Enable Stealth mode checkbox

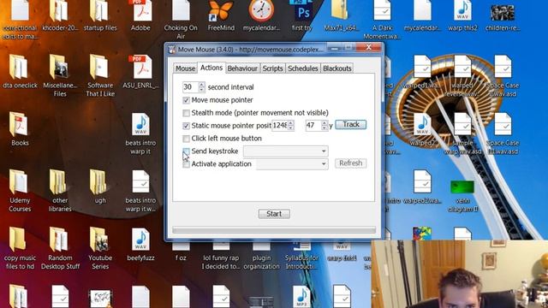tap(187, 113)
